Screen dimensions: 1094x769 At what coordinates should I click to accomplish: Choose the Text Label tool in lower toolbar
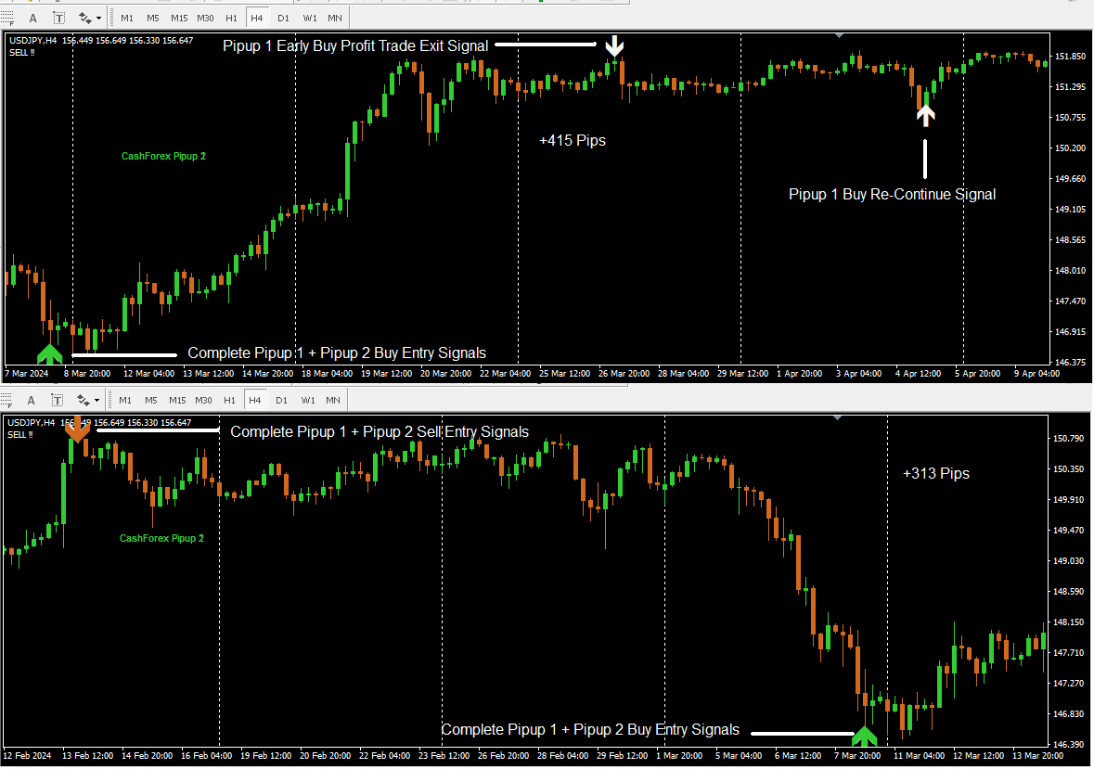58,400
